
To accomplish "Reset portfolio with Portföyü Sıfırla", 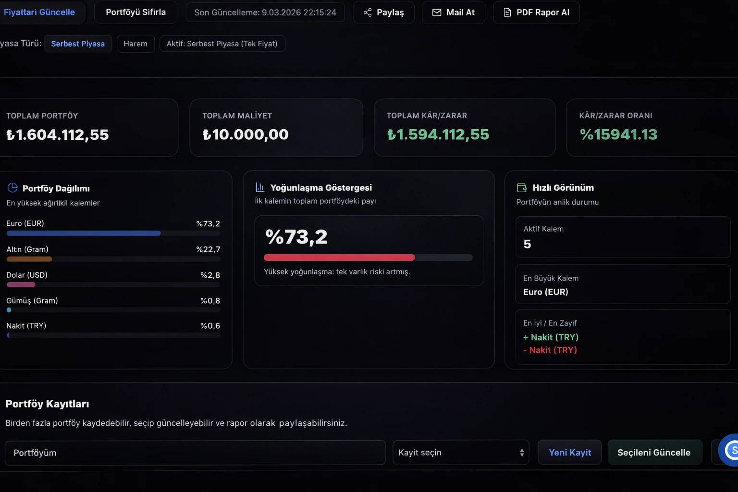I will 135,12.
